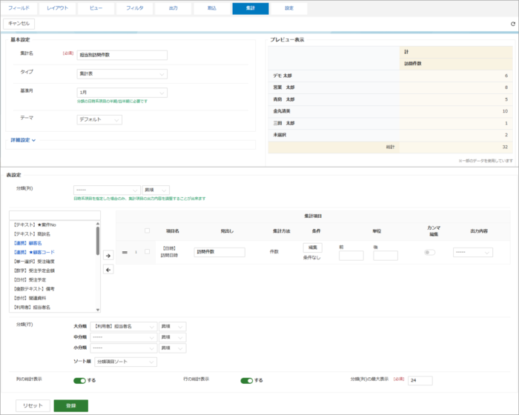Click the right arrow to add item
The height and width of the screenshot is (415, 519).
[x=108, y=256]
